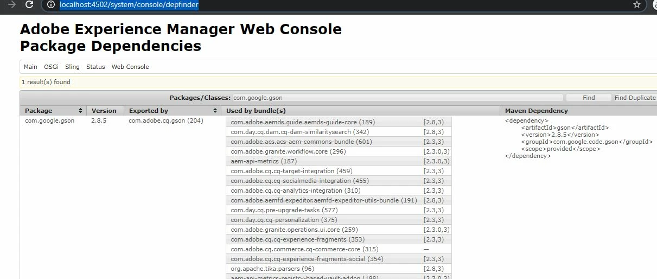
Task: Click the address bar URL localhost:4502
Action: 129,5
